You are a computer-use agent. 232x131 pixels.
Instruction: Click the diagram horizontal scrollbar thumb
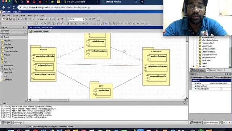(x=53, y=100)
